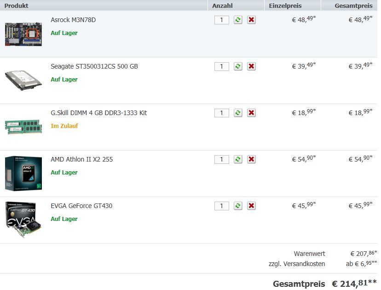Image resolution: width=381 pixels, height=290 pixels.
Task: Edit quantity field for AMD Athlon II
Action: pyautogui.click(x=222, y=159)
